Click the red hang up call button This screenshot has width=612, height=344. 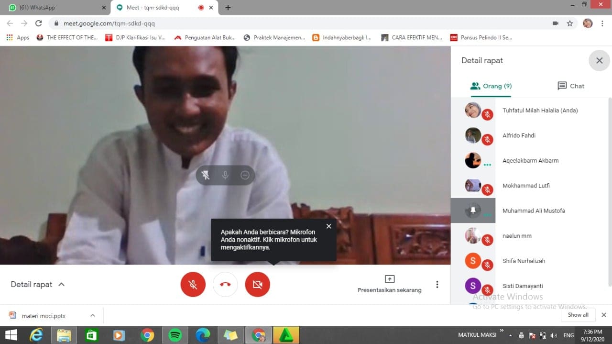[x=225, y=284]
